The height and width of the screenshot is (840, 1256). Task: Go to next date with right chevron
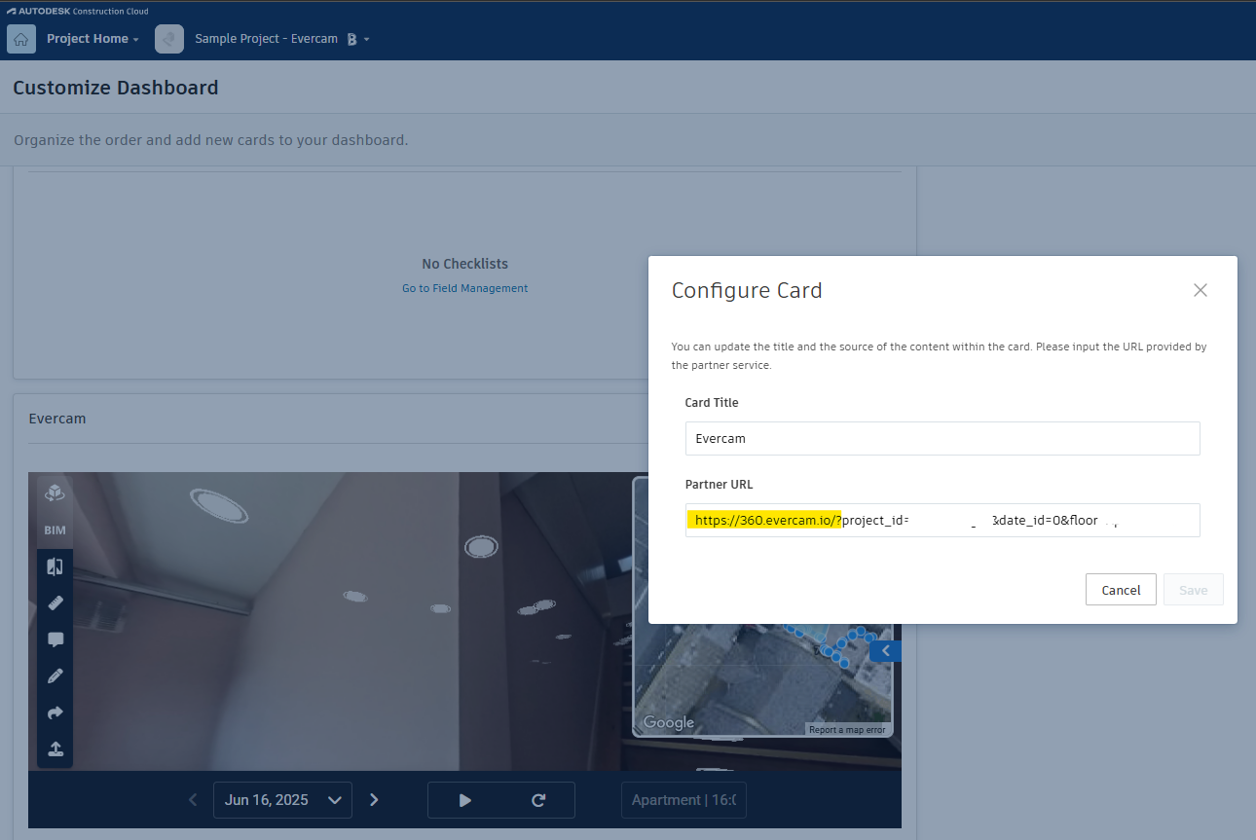[x=374, y=800]
